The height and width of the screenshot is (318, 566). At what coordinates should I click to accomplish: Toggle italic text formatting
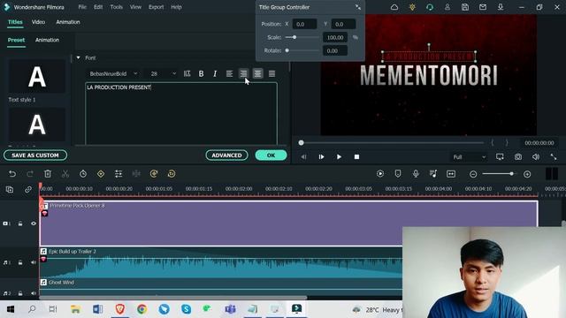pos(215,73)
